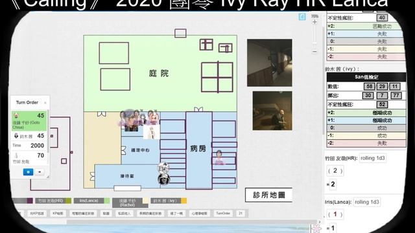Viewport: 415px width, 233px height.
Task: Select the Time 2000 turn order row
Action: coord(29,145)
